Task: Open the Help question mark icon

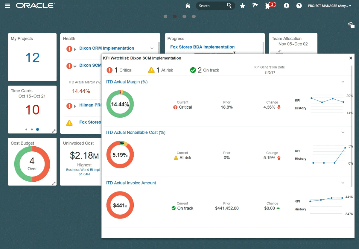Action: pyautogui.click(x=299, y=6)
